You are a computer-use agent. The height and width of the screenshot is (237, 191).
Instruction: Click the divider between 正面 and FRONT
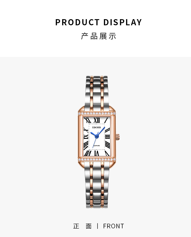[x=98, y=226]
